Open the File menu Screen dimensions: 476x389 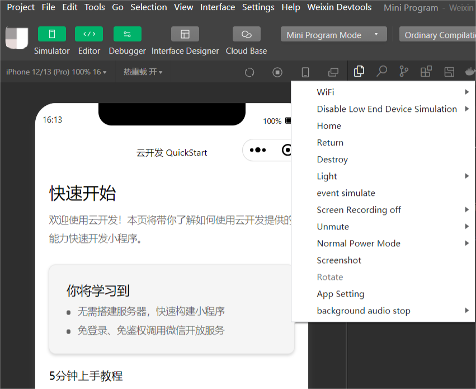pos(49,7)
